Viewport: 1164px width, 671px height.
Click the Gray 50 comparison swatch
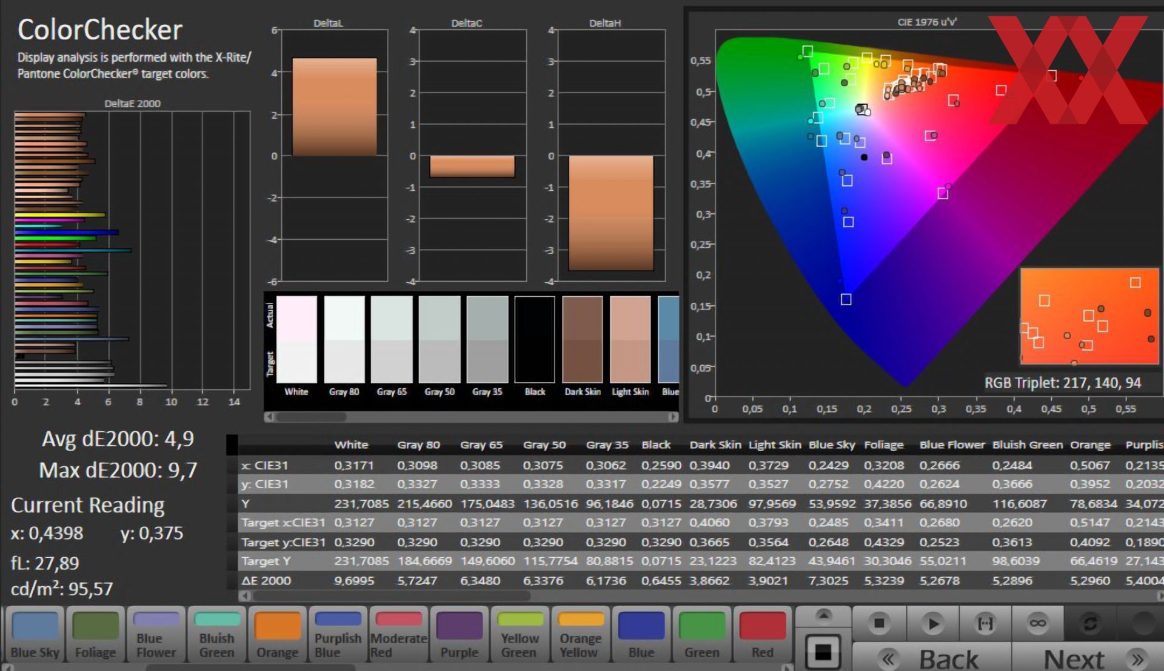click(440, 339)
